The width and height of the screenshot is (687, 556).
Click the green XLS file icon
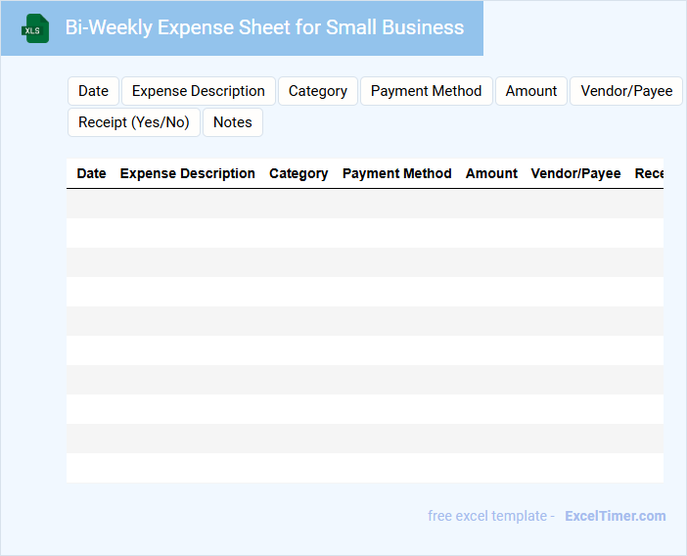point(35,28)
